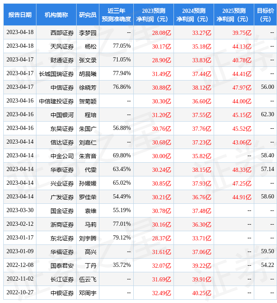
Task: Open the 西部证券 institution entry
Action: point(62,33)
